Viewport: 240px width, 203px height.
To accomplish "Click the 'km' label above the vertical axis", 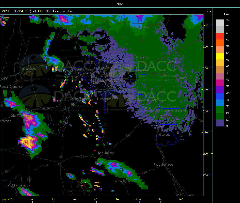I will 209,11.
